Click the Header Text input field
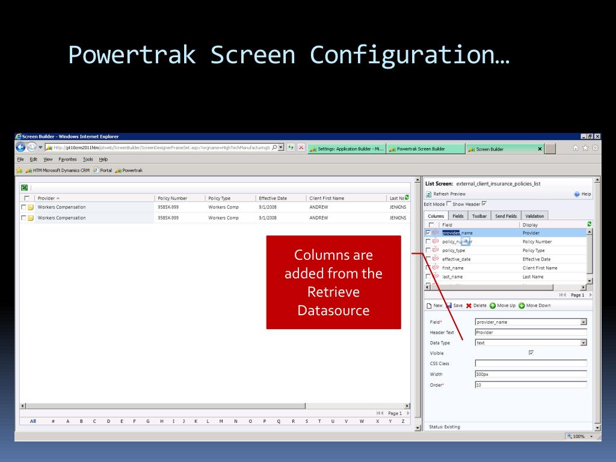The width and height of the screenshot is (616, 462). (x=531, y=332)
